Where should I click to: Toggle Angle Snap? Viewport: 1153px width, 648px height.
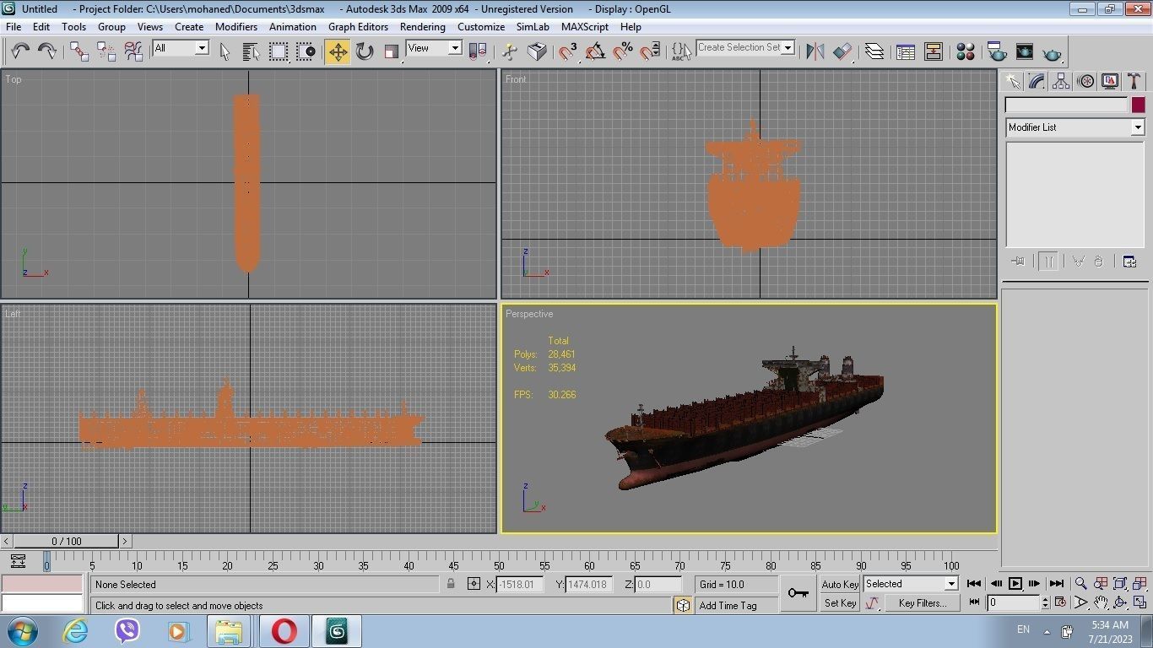coord(596,51)
